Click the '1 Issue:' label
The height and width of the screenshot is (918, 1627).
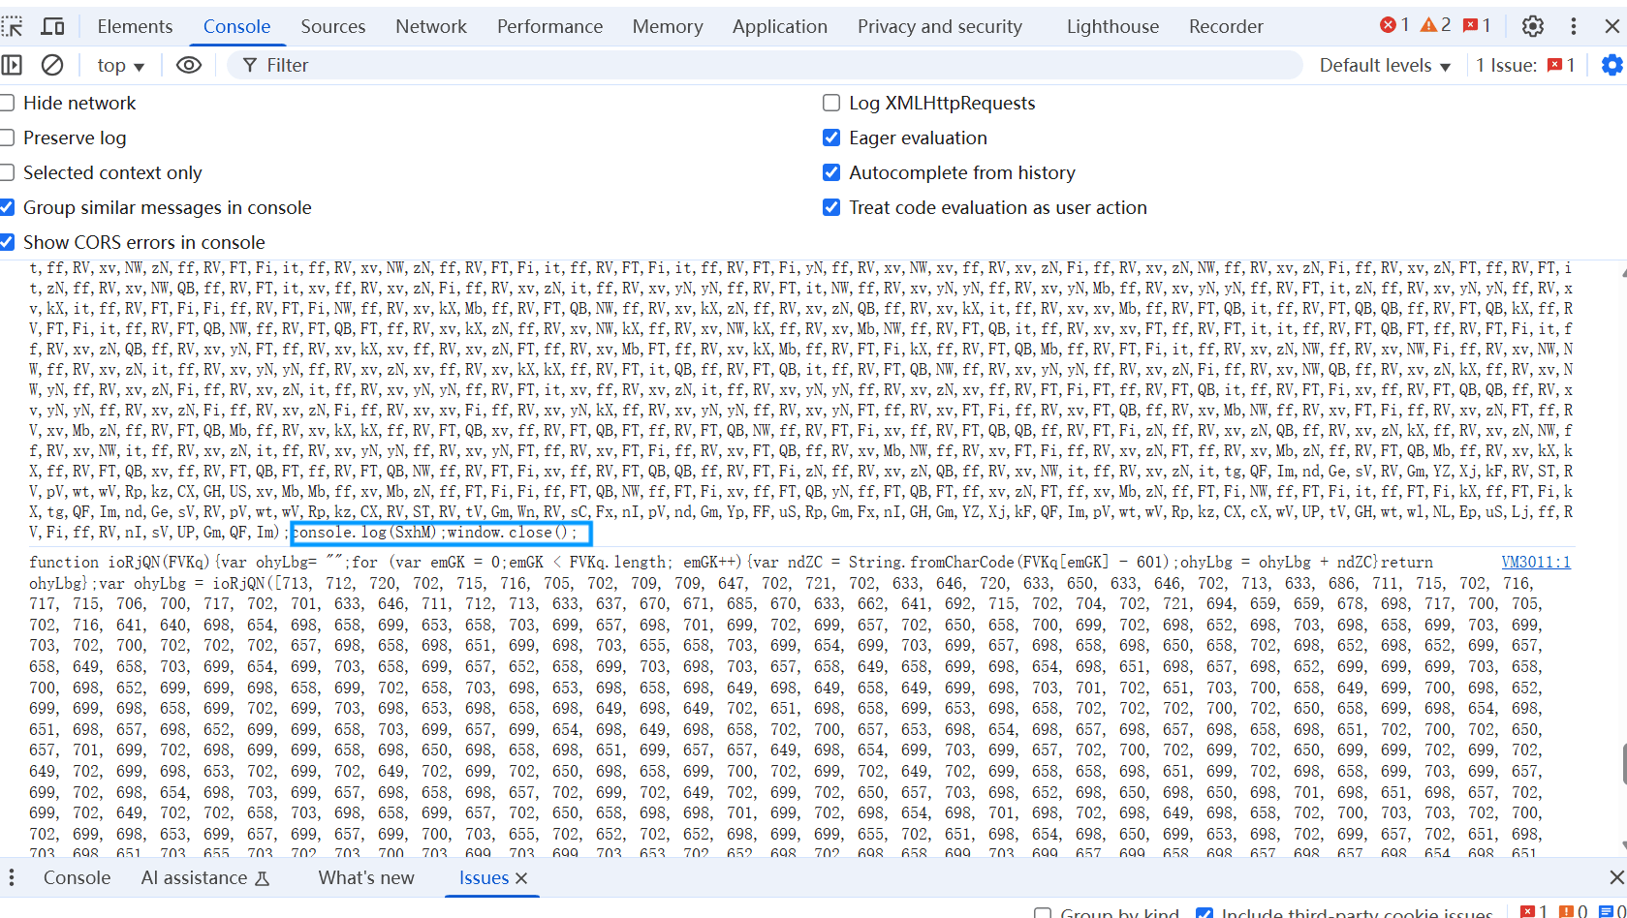(1506, 65)
